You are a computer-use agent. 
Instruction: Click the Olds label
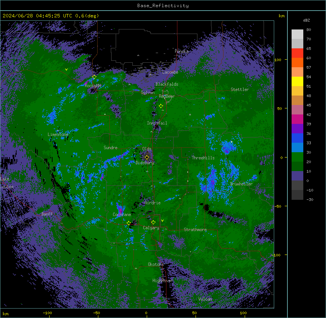tap(147, 149)
